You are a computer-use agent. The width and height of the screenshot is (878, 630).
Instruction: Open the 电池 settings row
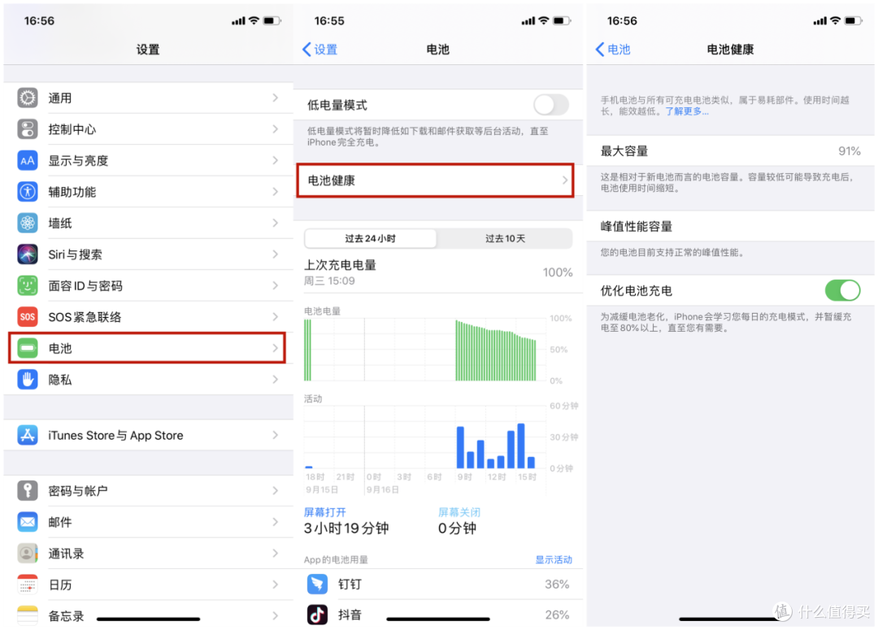click(147, 348)
